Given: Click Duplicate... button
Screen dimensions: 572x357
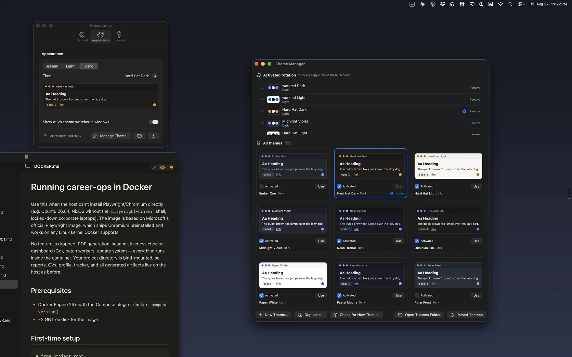Looking at the screenshot, I should [311, 315].
